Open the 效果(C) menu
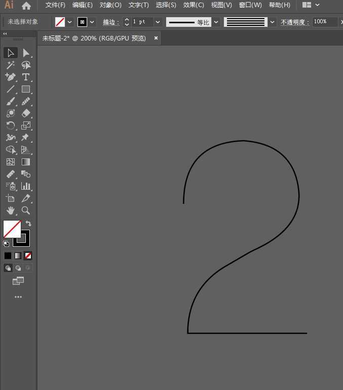The height and width of the screenshot is (390, 343). point(194,5)
